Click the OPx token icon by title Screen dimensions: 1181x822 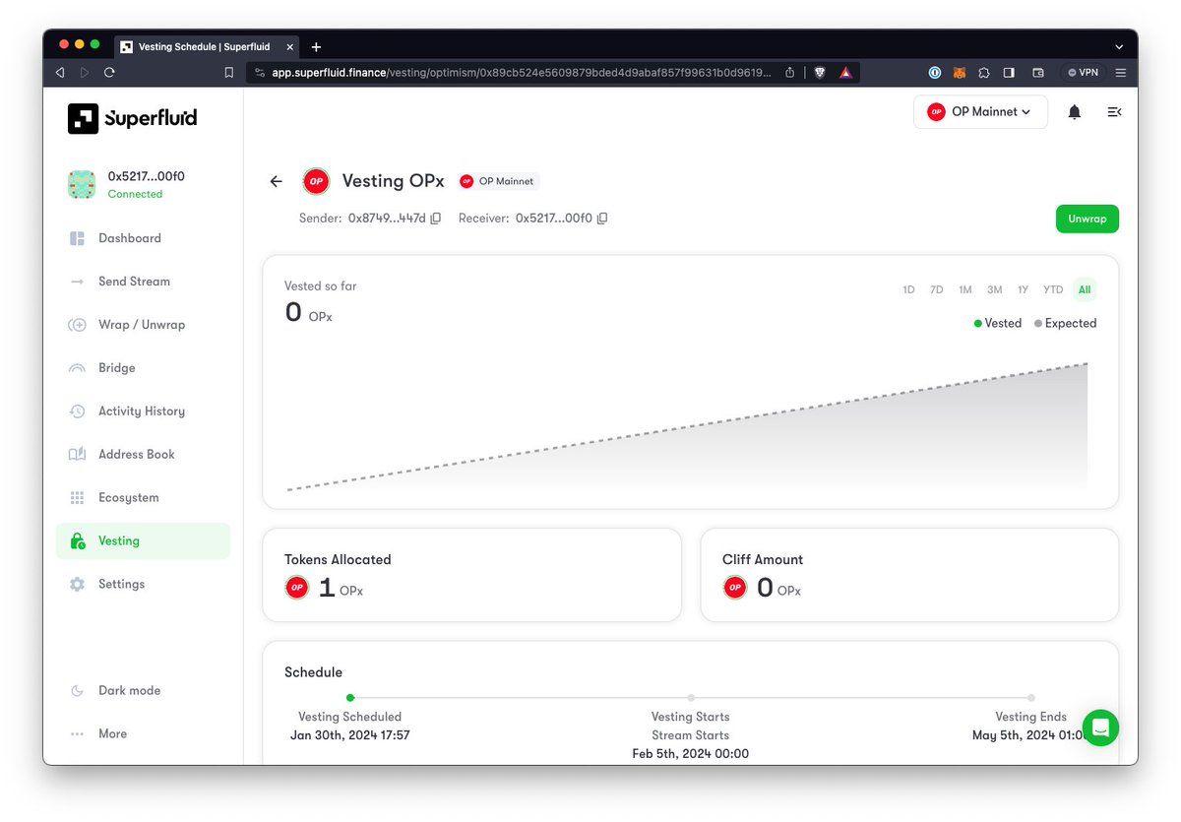click(316, 181)
